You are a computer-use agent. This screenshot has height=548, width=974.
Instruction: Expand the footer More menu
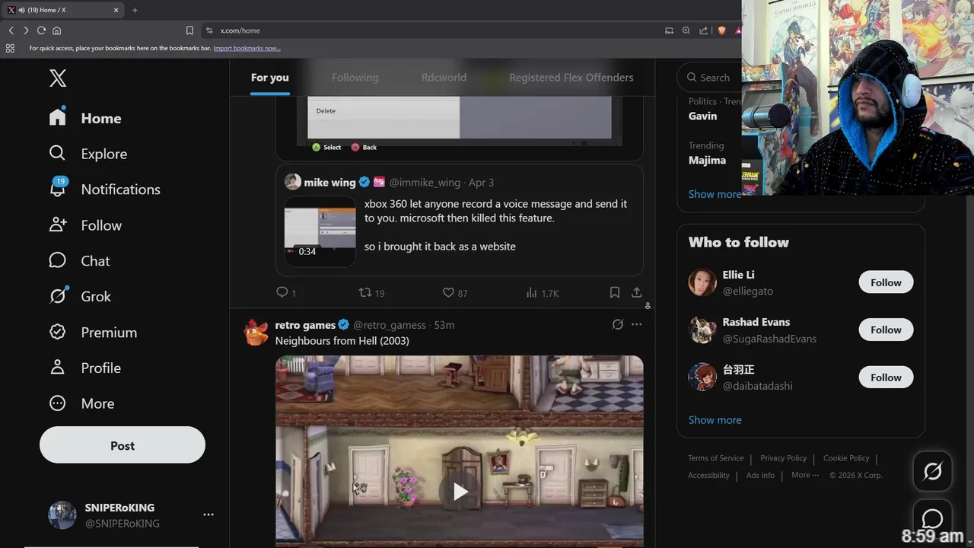[805, 475]
